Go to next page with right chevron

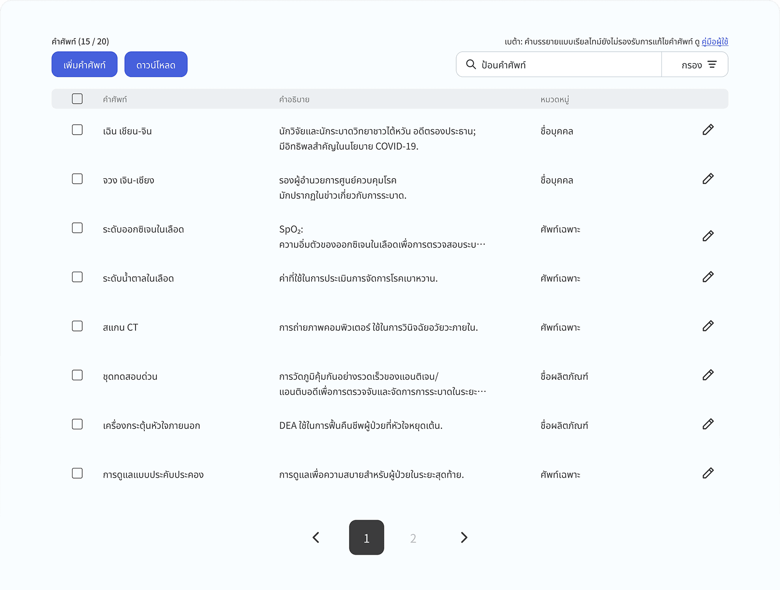pos(464,538)
